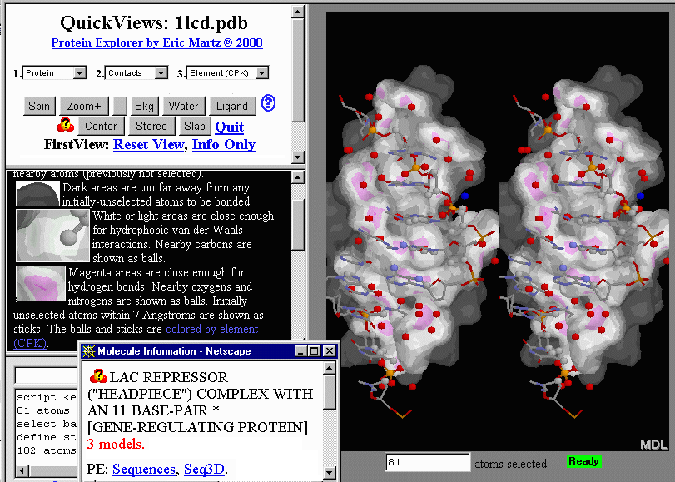The height and width of the screenshot is (482, 675).
Task: Click the MDL logo in molecule viewer
Action: [x=653, y=445]
